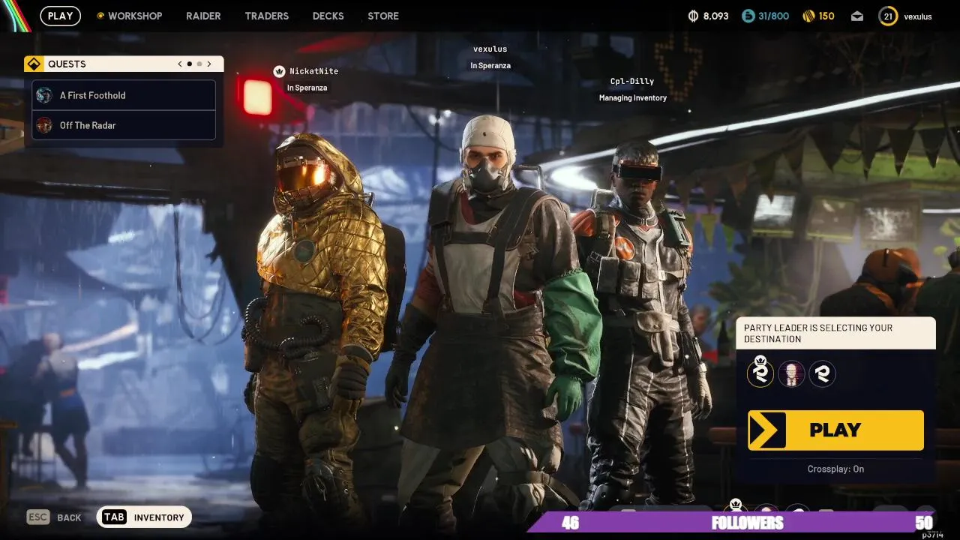Select the first quests page dot

click(190, 64)
